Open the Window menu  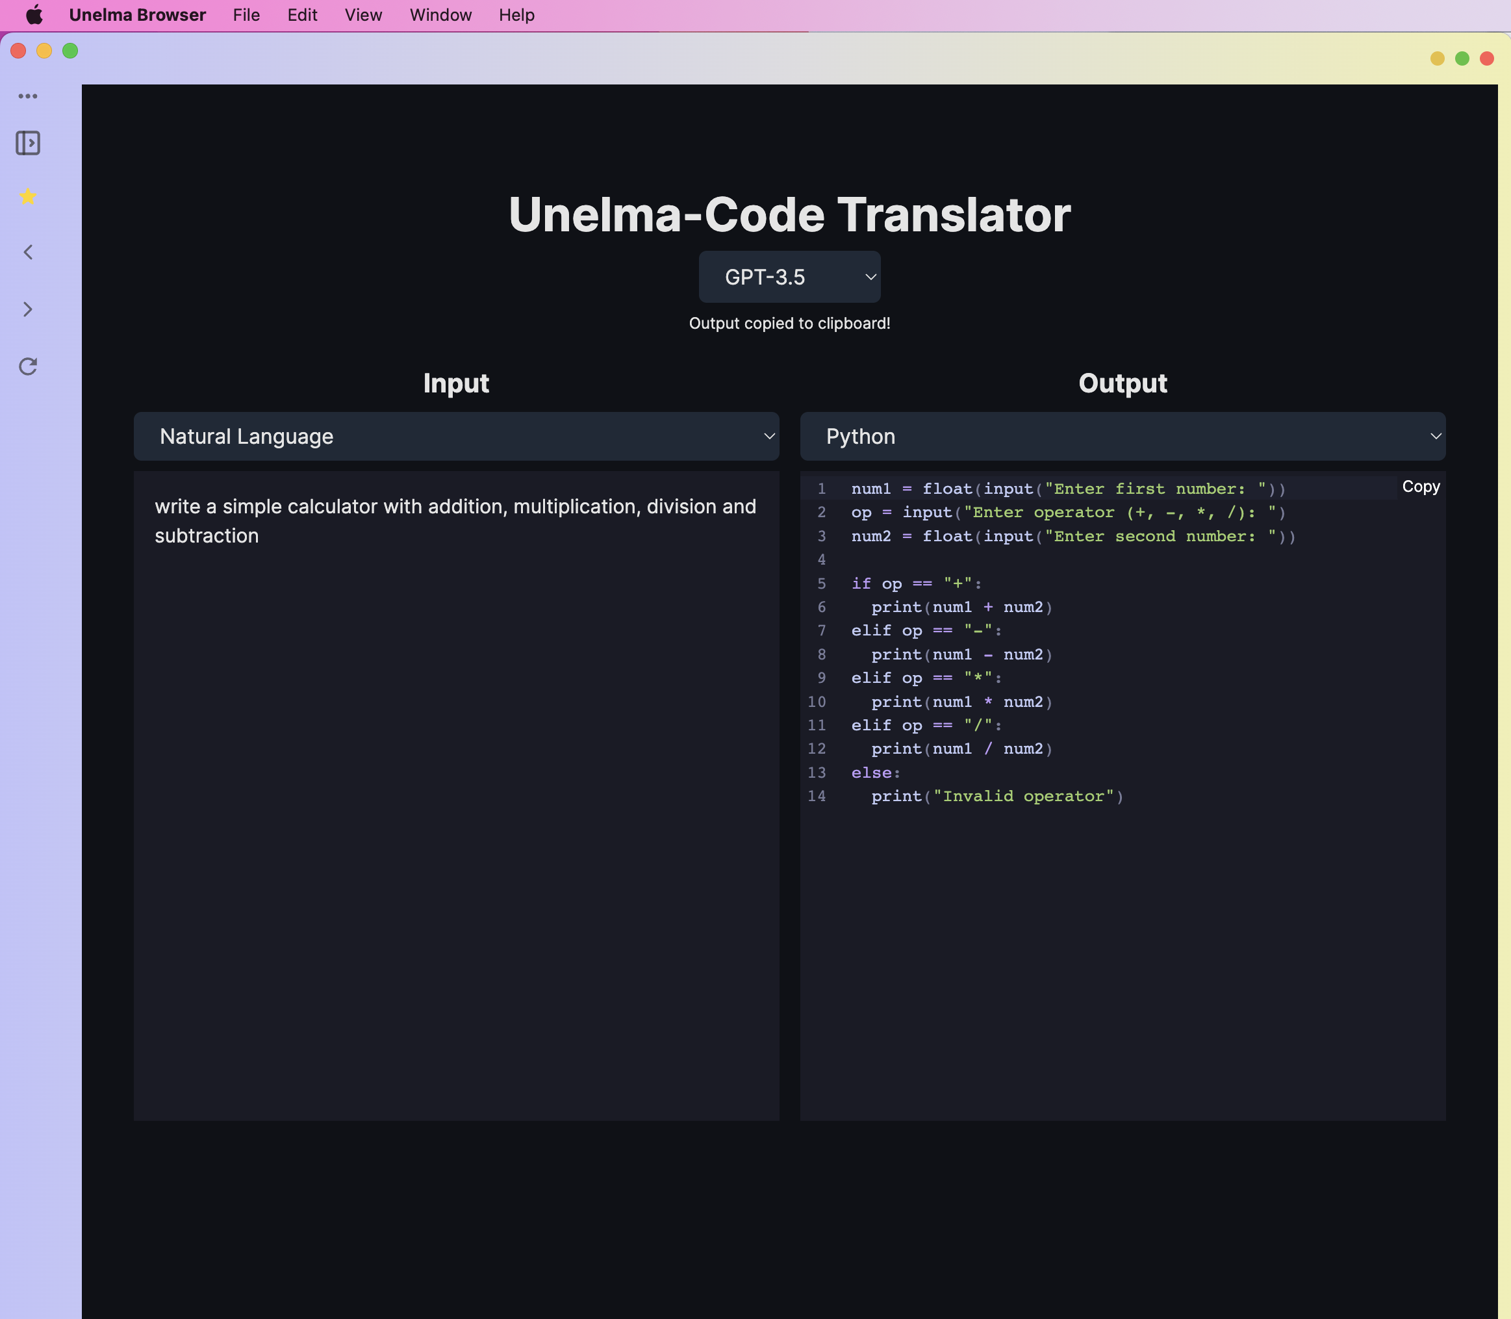(440, 15)
